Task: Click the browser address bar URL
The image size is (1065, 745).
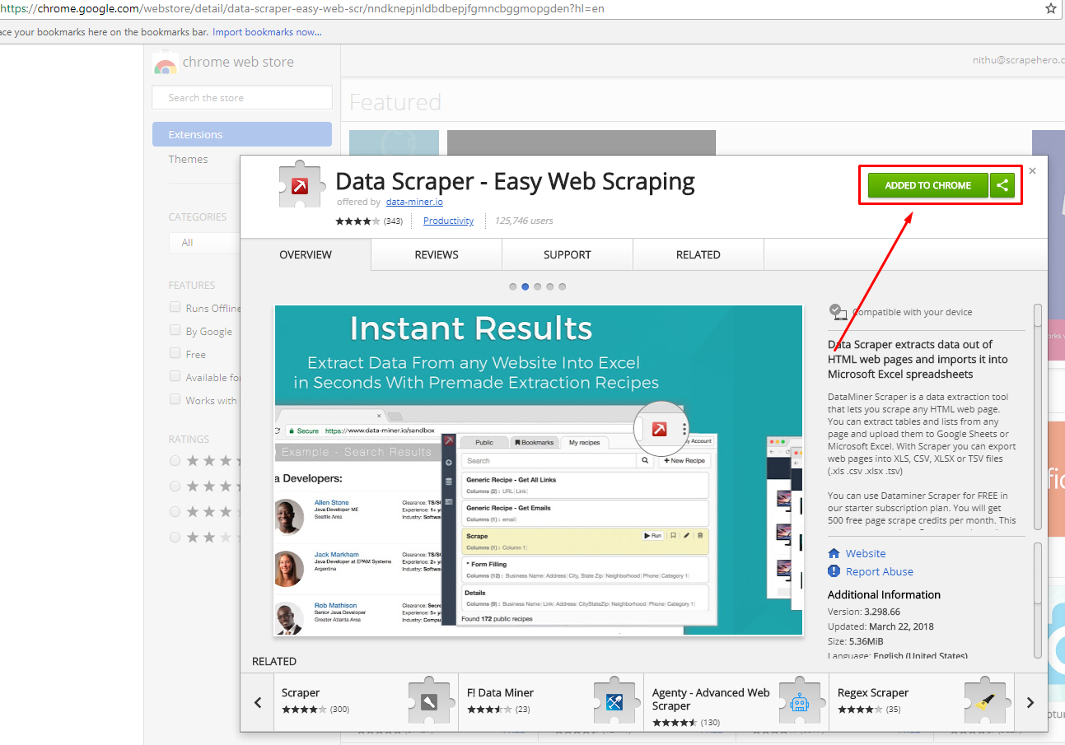Action: point(301,8)
